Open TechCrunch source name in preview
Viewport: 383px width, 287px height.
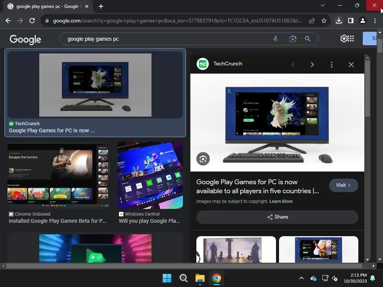tap(228, 64)
